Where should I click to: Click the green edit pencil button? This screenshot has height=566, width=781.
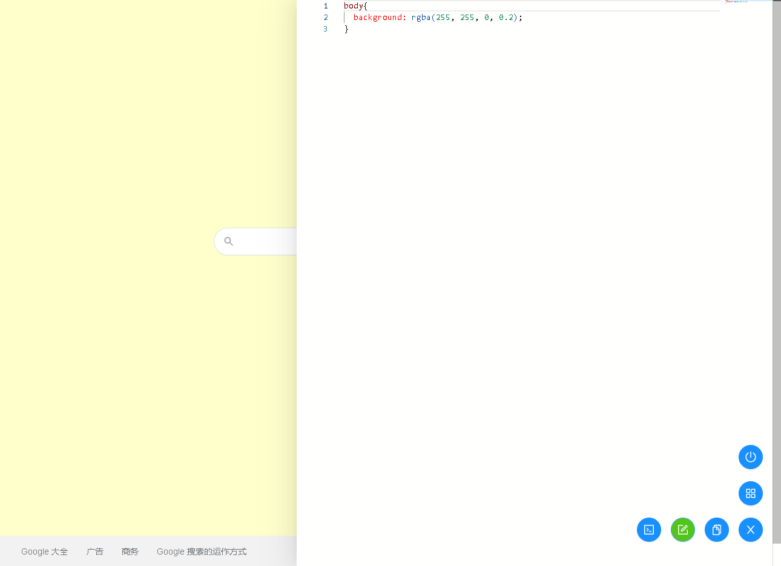683,530
